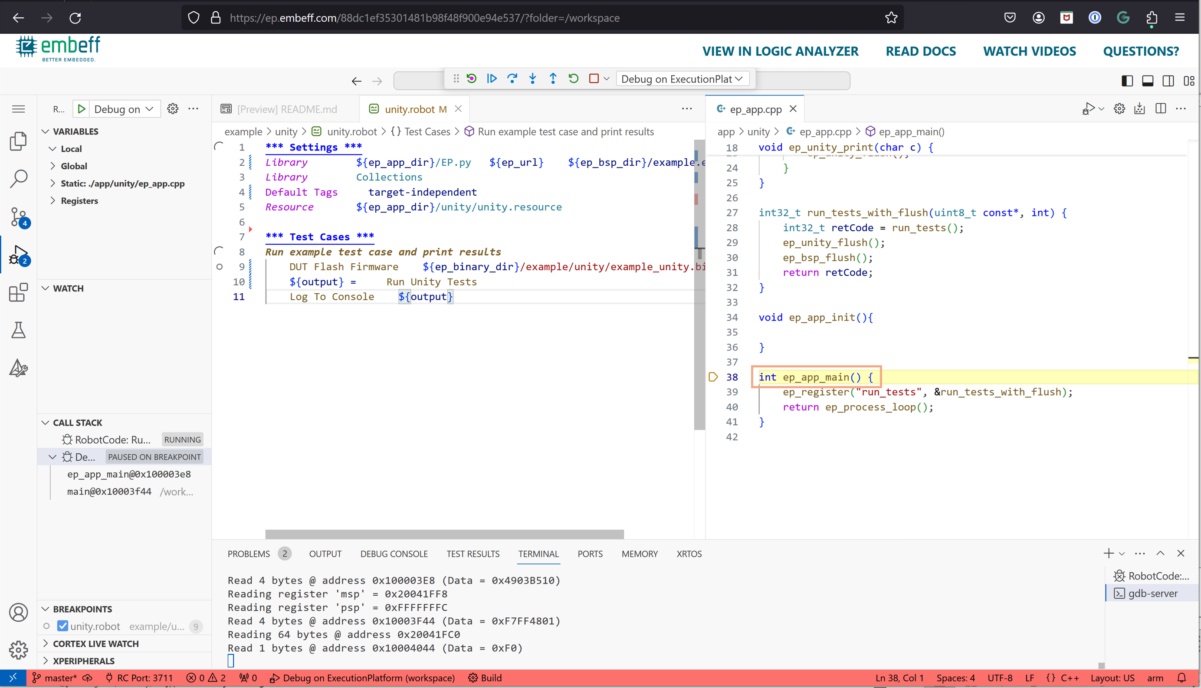Switch to the TEST RESULTS tab

coord(473,554)
